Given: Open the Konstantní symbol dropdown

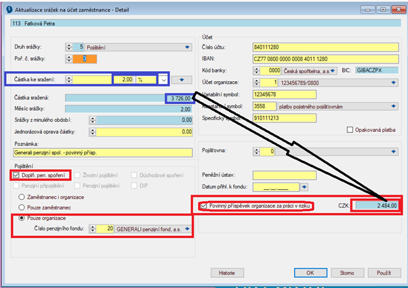Looking at the screenshot, I should click(x=394, y=105).
